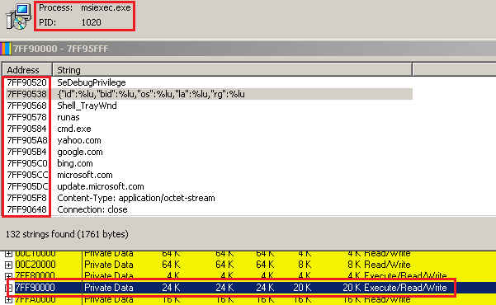Click address 7FF90568 in the Address column
This screenshot has width=496, height=305.
pos(27,106)
